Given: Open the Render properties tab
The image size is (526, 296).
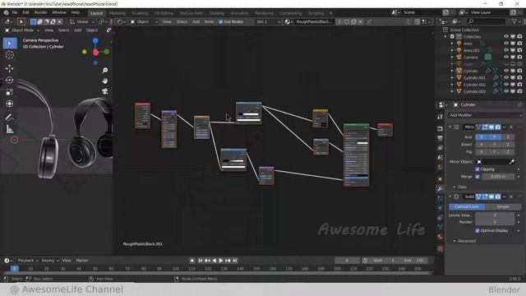Looking at the screenshot, I should tap(441, 128).
